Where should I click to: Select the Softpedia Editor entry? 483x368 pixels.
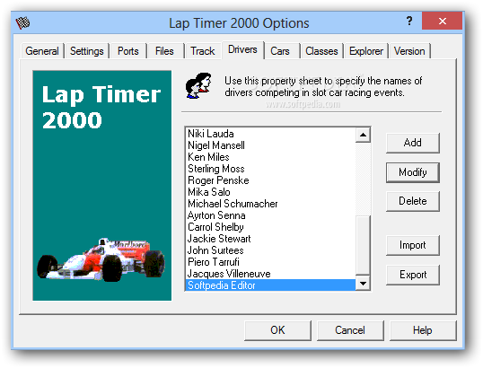[271, 285]
